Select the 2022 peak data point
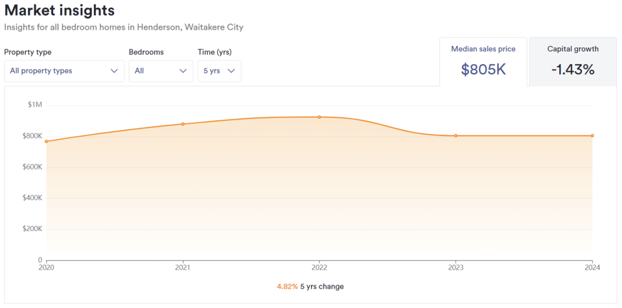 pos(320,117)
